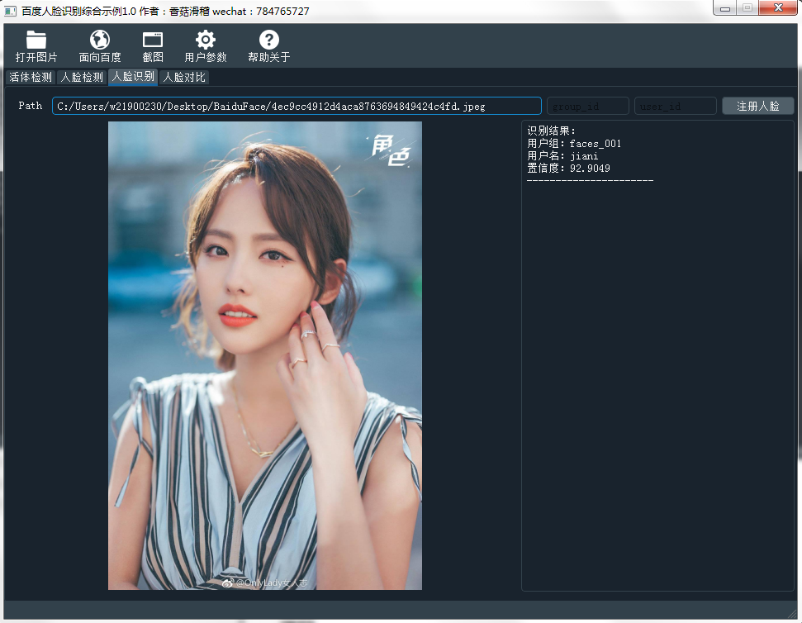Open 帮助关于 question mark icon
Screen dimensions: 802x623
tap(268, 46)
